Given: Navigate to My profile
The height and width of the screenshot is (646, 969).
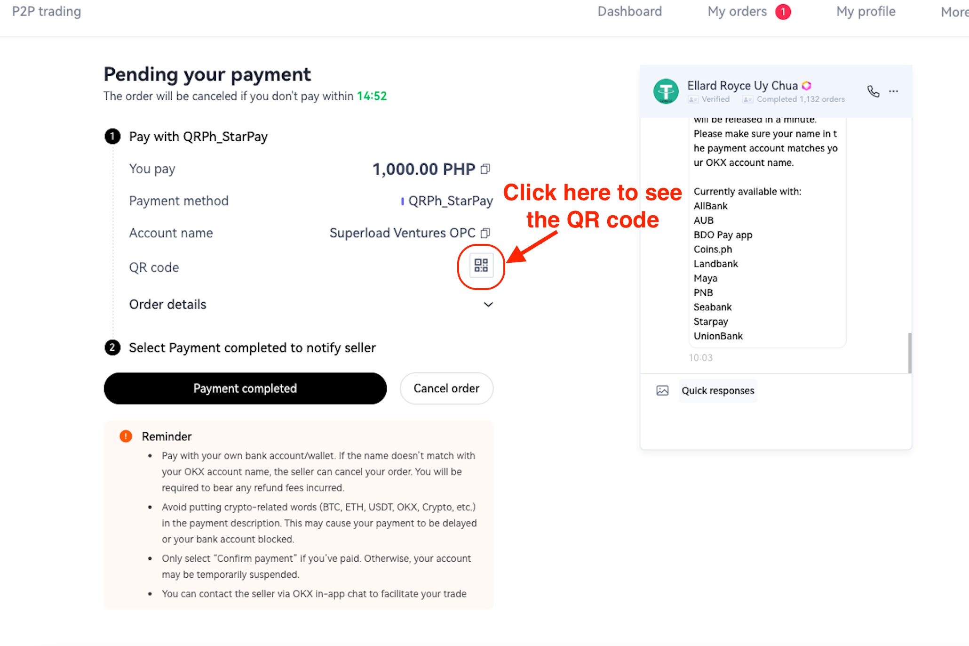Looking at the screenshot, I should [x=866, y=11].
